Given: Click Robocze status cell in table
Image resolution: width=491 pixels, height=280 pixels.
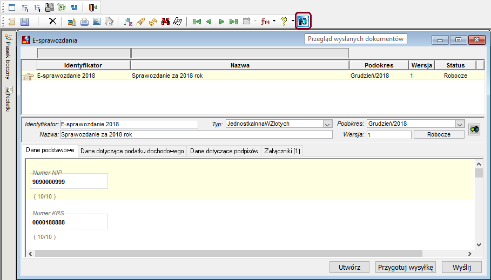Looking at the screenshot, I should pos(455,76).
